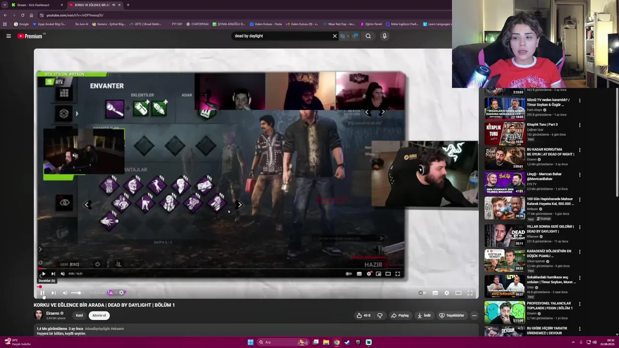Click the taskbar Ara search box
Screen dimensions: 619x348
tap(283, 342)
